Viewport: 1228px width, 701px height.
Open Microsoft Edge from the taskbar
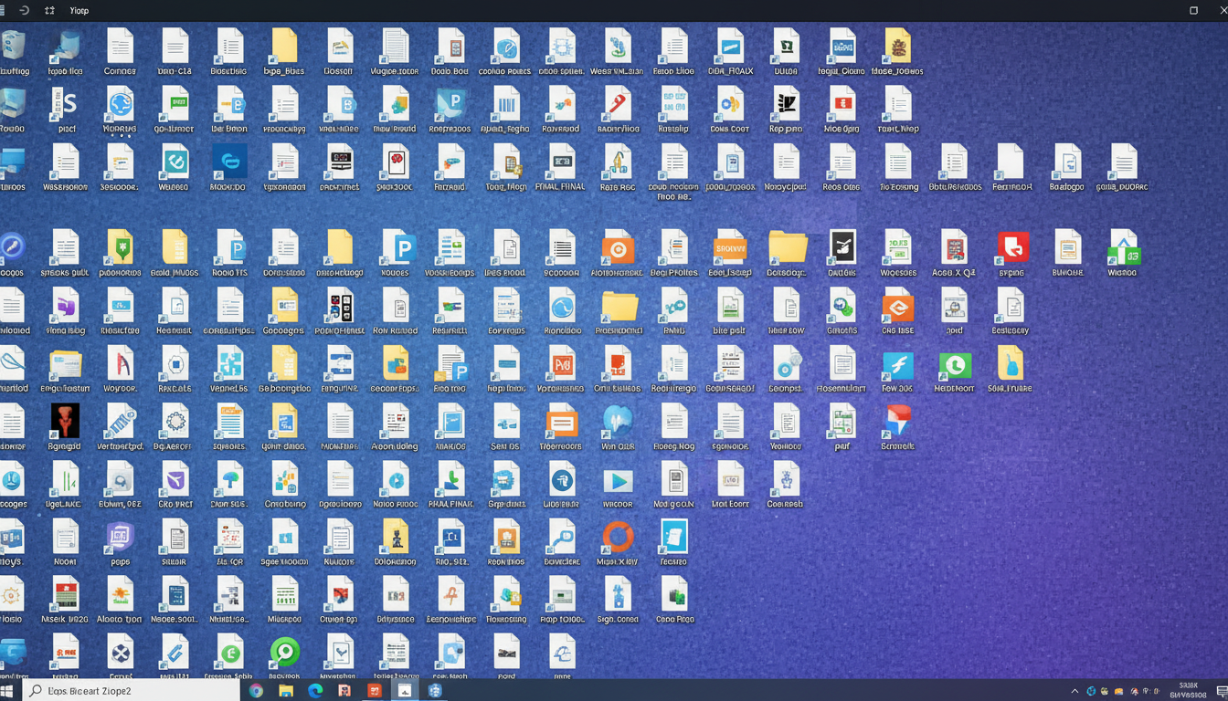point(315,690)
